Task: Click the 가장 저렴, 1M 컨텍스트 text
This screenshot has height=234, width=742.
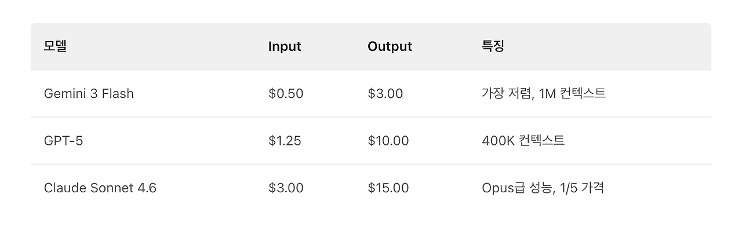Action: point(544,93)
